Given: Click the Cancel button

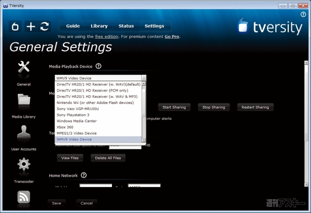Looking at the screenshot, I should coord(87,203).
